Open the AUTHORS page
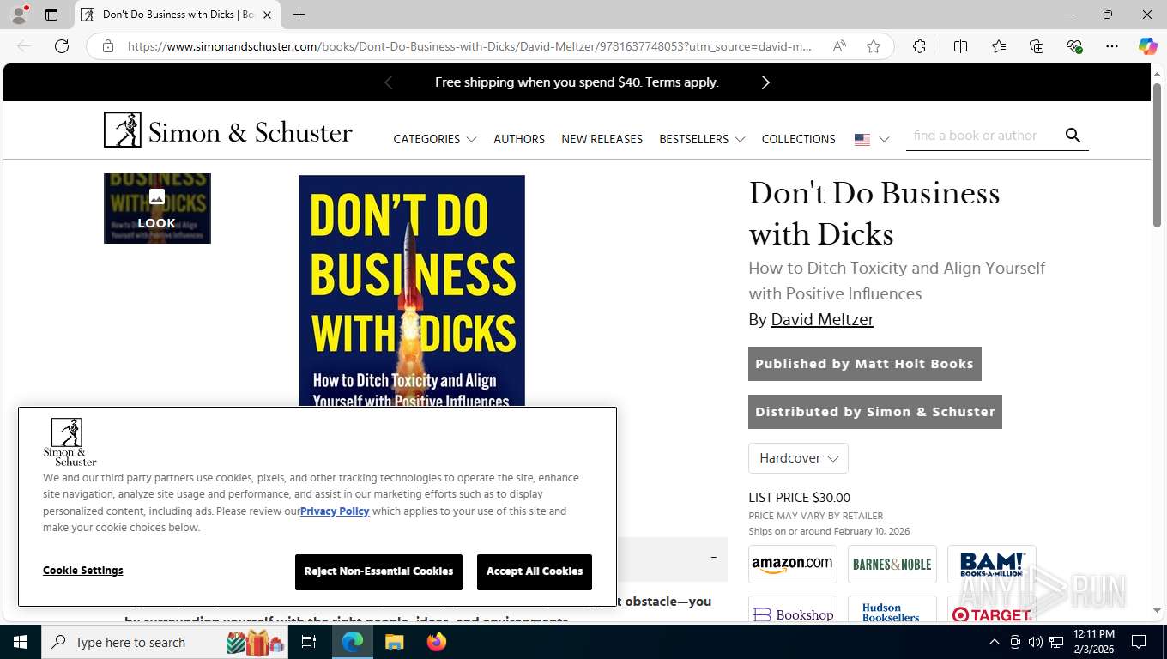1167x659 pixels. coord(519,139)
